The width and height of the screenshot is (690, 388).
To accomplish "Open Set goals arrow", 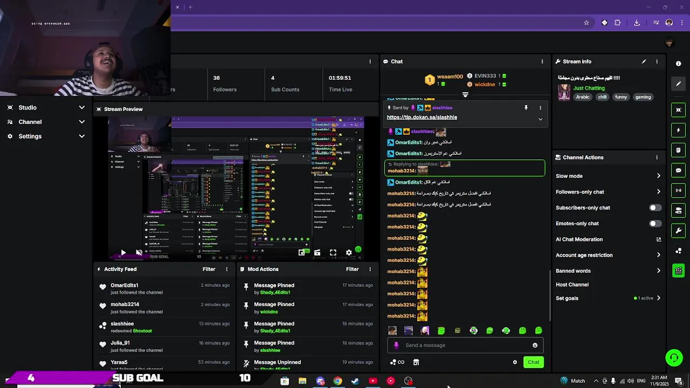I will click(658, 298).
